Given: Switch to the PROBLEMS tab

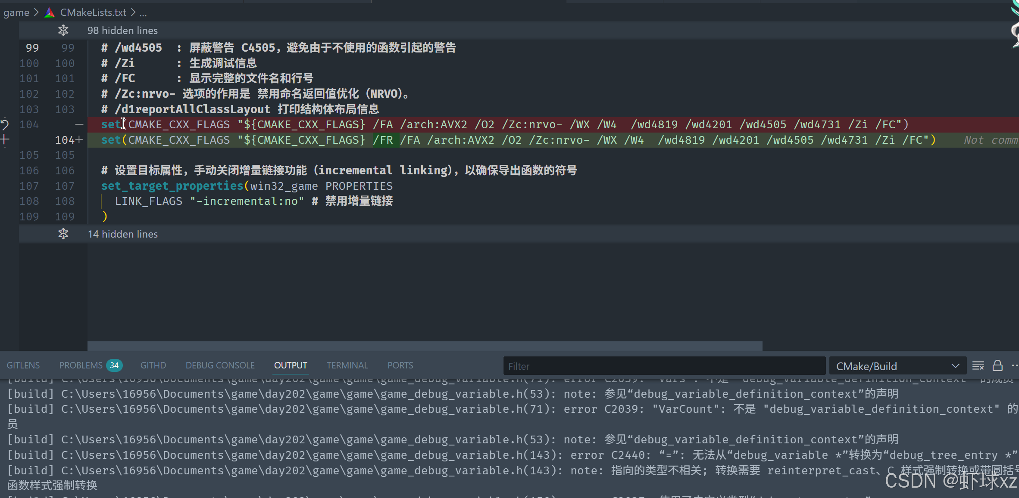Looking at the screenshot, I should coord(81,365).
